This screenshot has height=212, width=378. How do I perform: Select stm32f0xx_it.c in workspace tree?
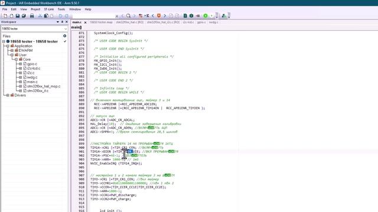(38, 91)
